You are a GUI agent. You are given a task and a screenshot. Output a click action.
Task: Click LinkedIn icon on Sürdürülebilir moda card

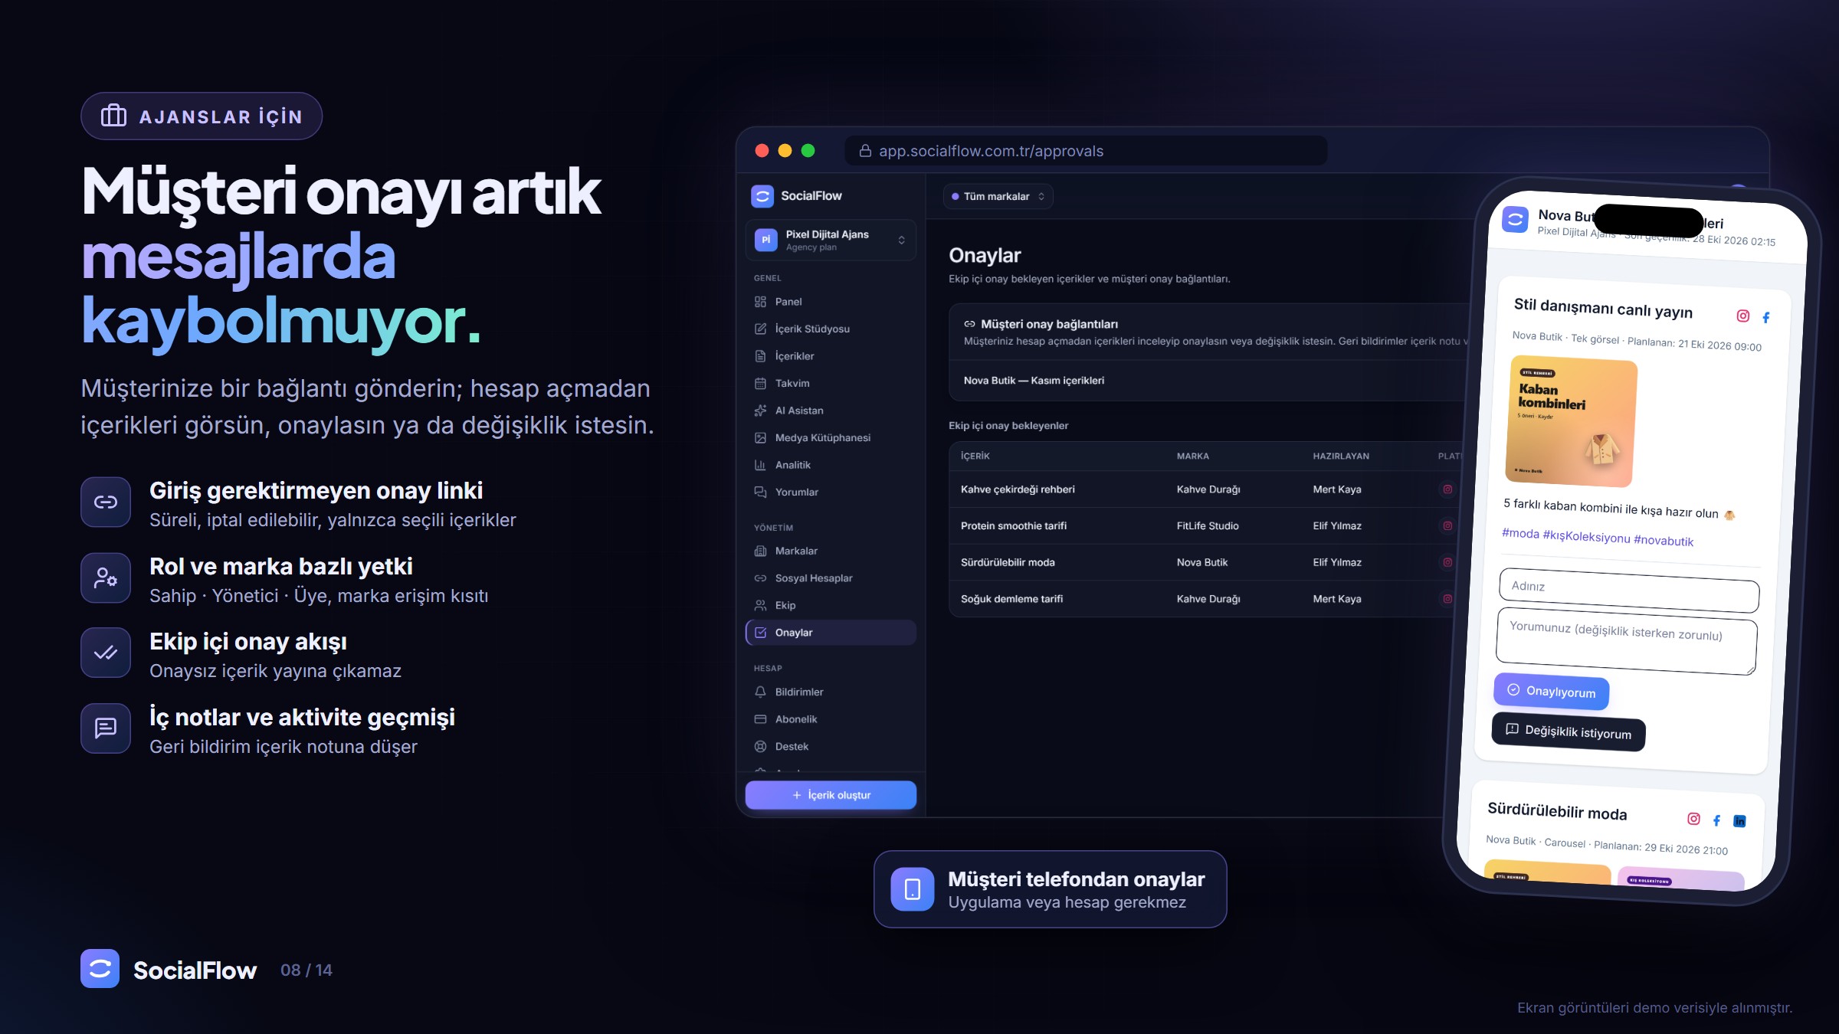click(1739, 821)
